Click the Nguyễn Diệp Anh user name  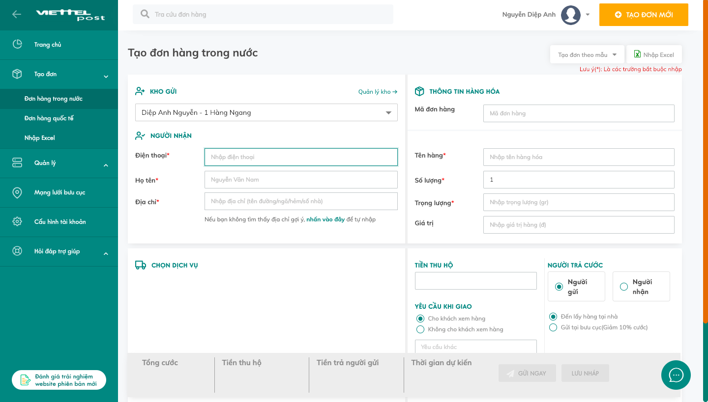pos(529,15)
